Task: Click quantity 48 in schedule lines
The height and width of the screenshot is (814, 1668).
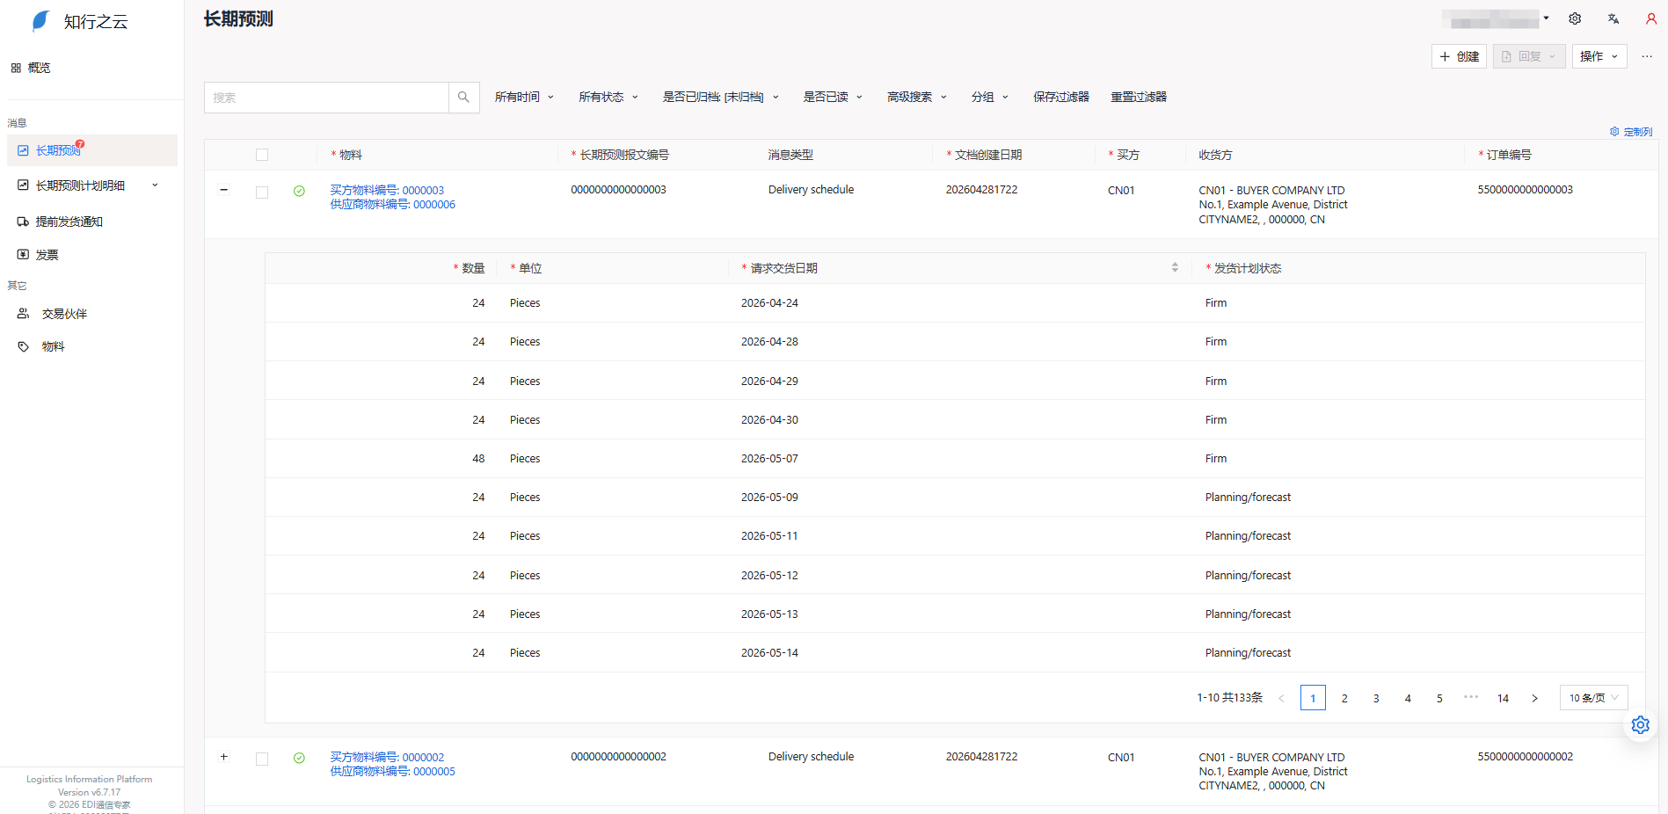Action: click(x=478, y=459)
